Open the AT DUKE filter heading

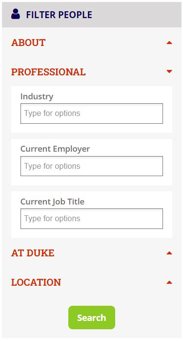(x=33, y=253)
